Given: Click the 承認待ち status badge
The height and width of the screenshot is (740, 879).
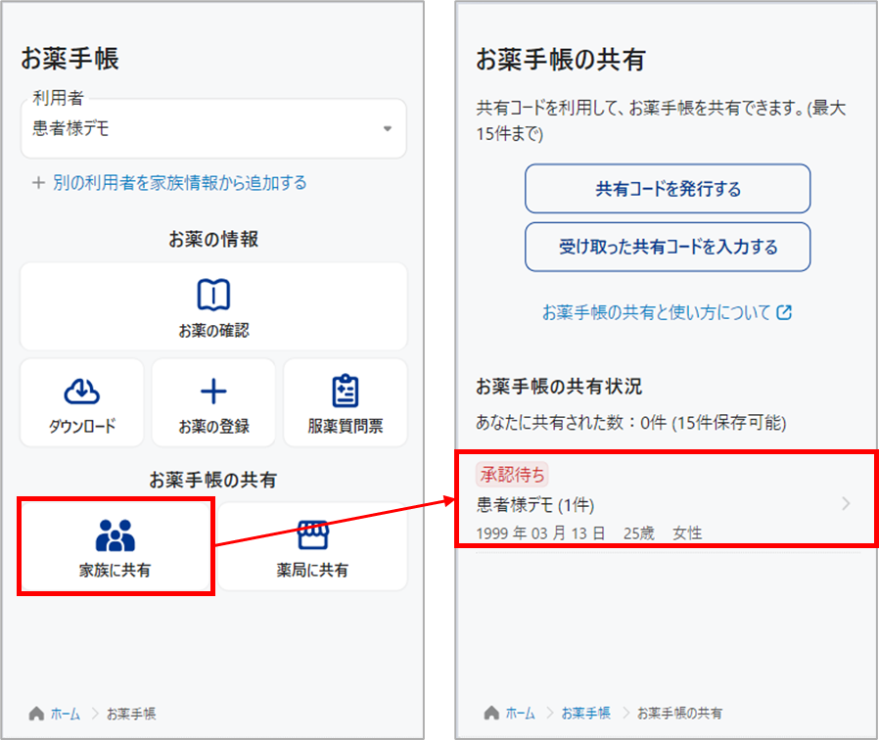Looking at the screenshot, I should click(x=512, y=475).
